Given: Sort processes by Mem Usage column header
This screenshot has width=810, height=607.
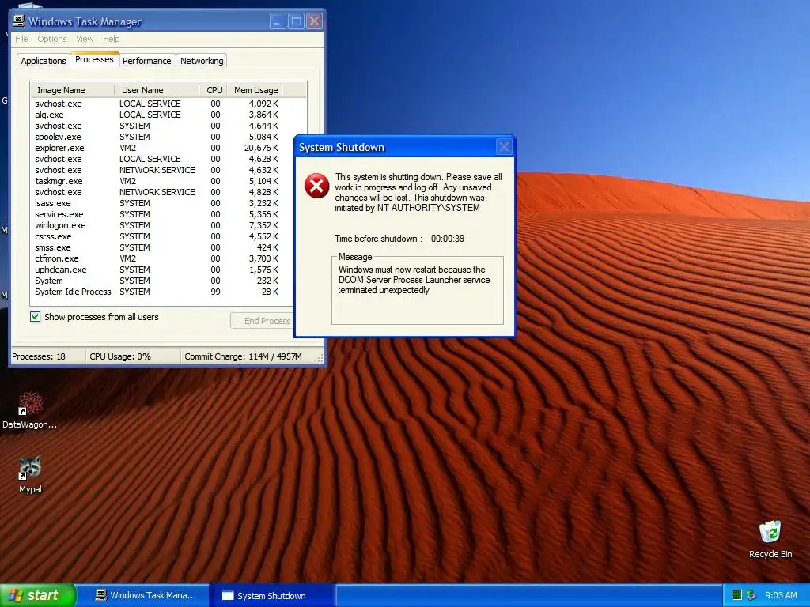Looking at the screenshot, I should point(255,90).
